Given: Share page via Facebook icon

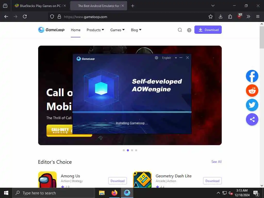Looking at the screenshot, I should 252,76.
